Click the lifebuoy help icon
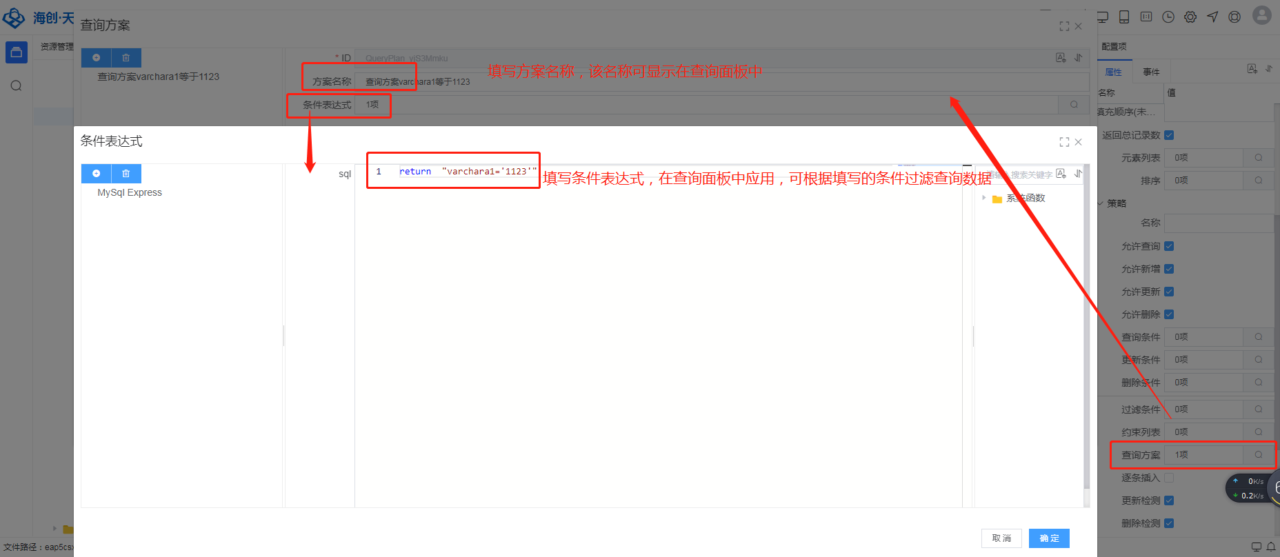Screen dimensions: 1280x557 point(1234,17)
